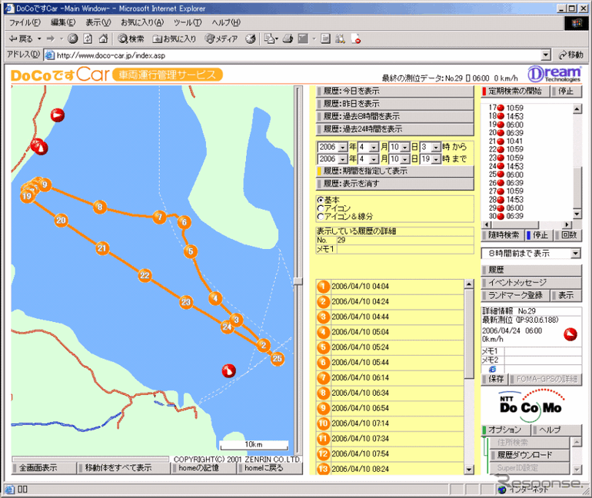Viewport: 592px width, 498px height.
Task: Open Media (メディア) toolbar button
Action: [x=221, y=38]
